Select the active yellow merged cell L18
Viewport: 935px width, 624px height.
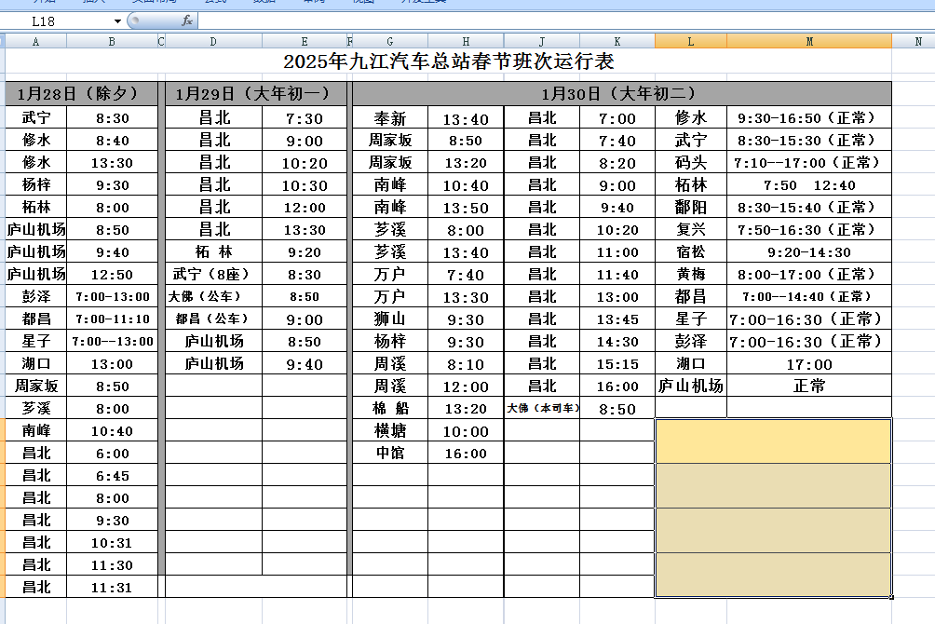(773, 441)
